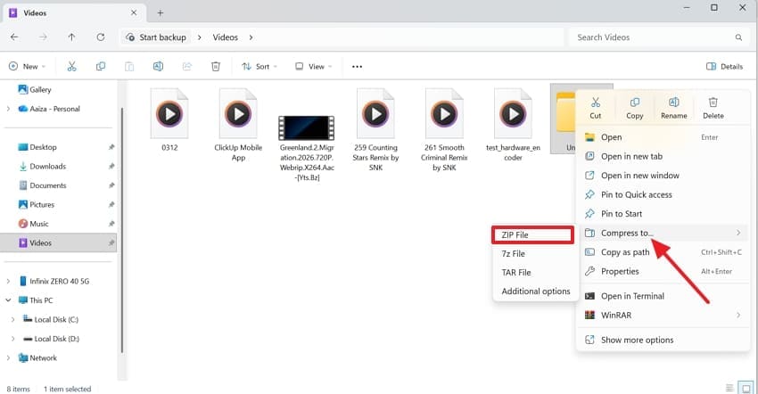The image size is (758, 394).
Task: Refresh the Videos folder
Action: 101,37
